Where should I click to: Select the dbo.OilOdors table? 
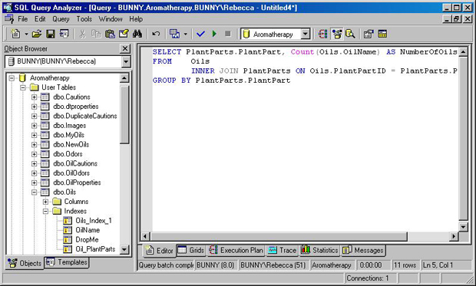(x=71, y=173)
